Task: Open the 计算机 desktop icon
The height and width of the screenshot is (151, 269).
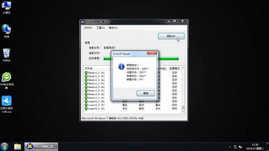Action: (x=6, y=7)
